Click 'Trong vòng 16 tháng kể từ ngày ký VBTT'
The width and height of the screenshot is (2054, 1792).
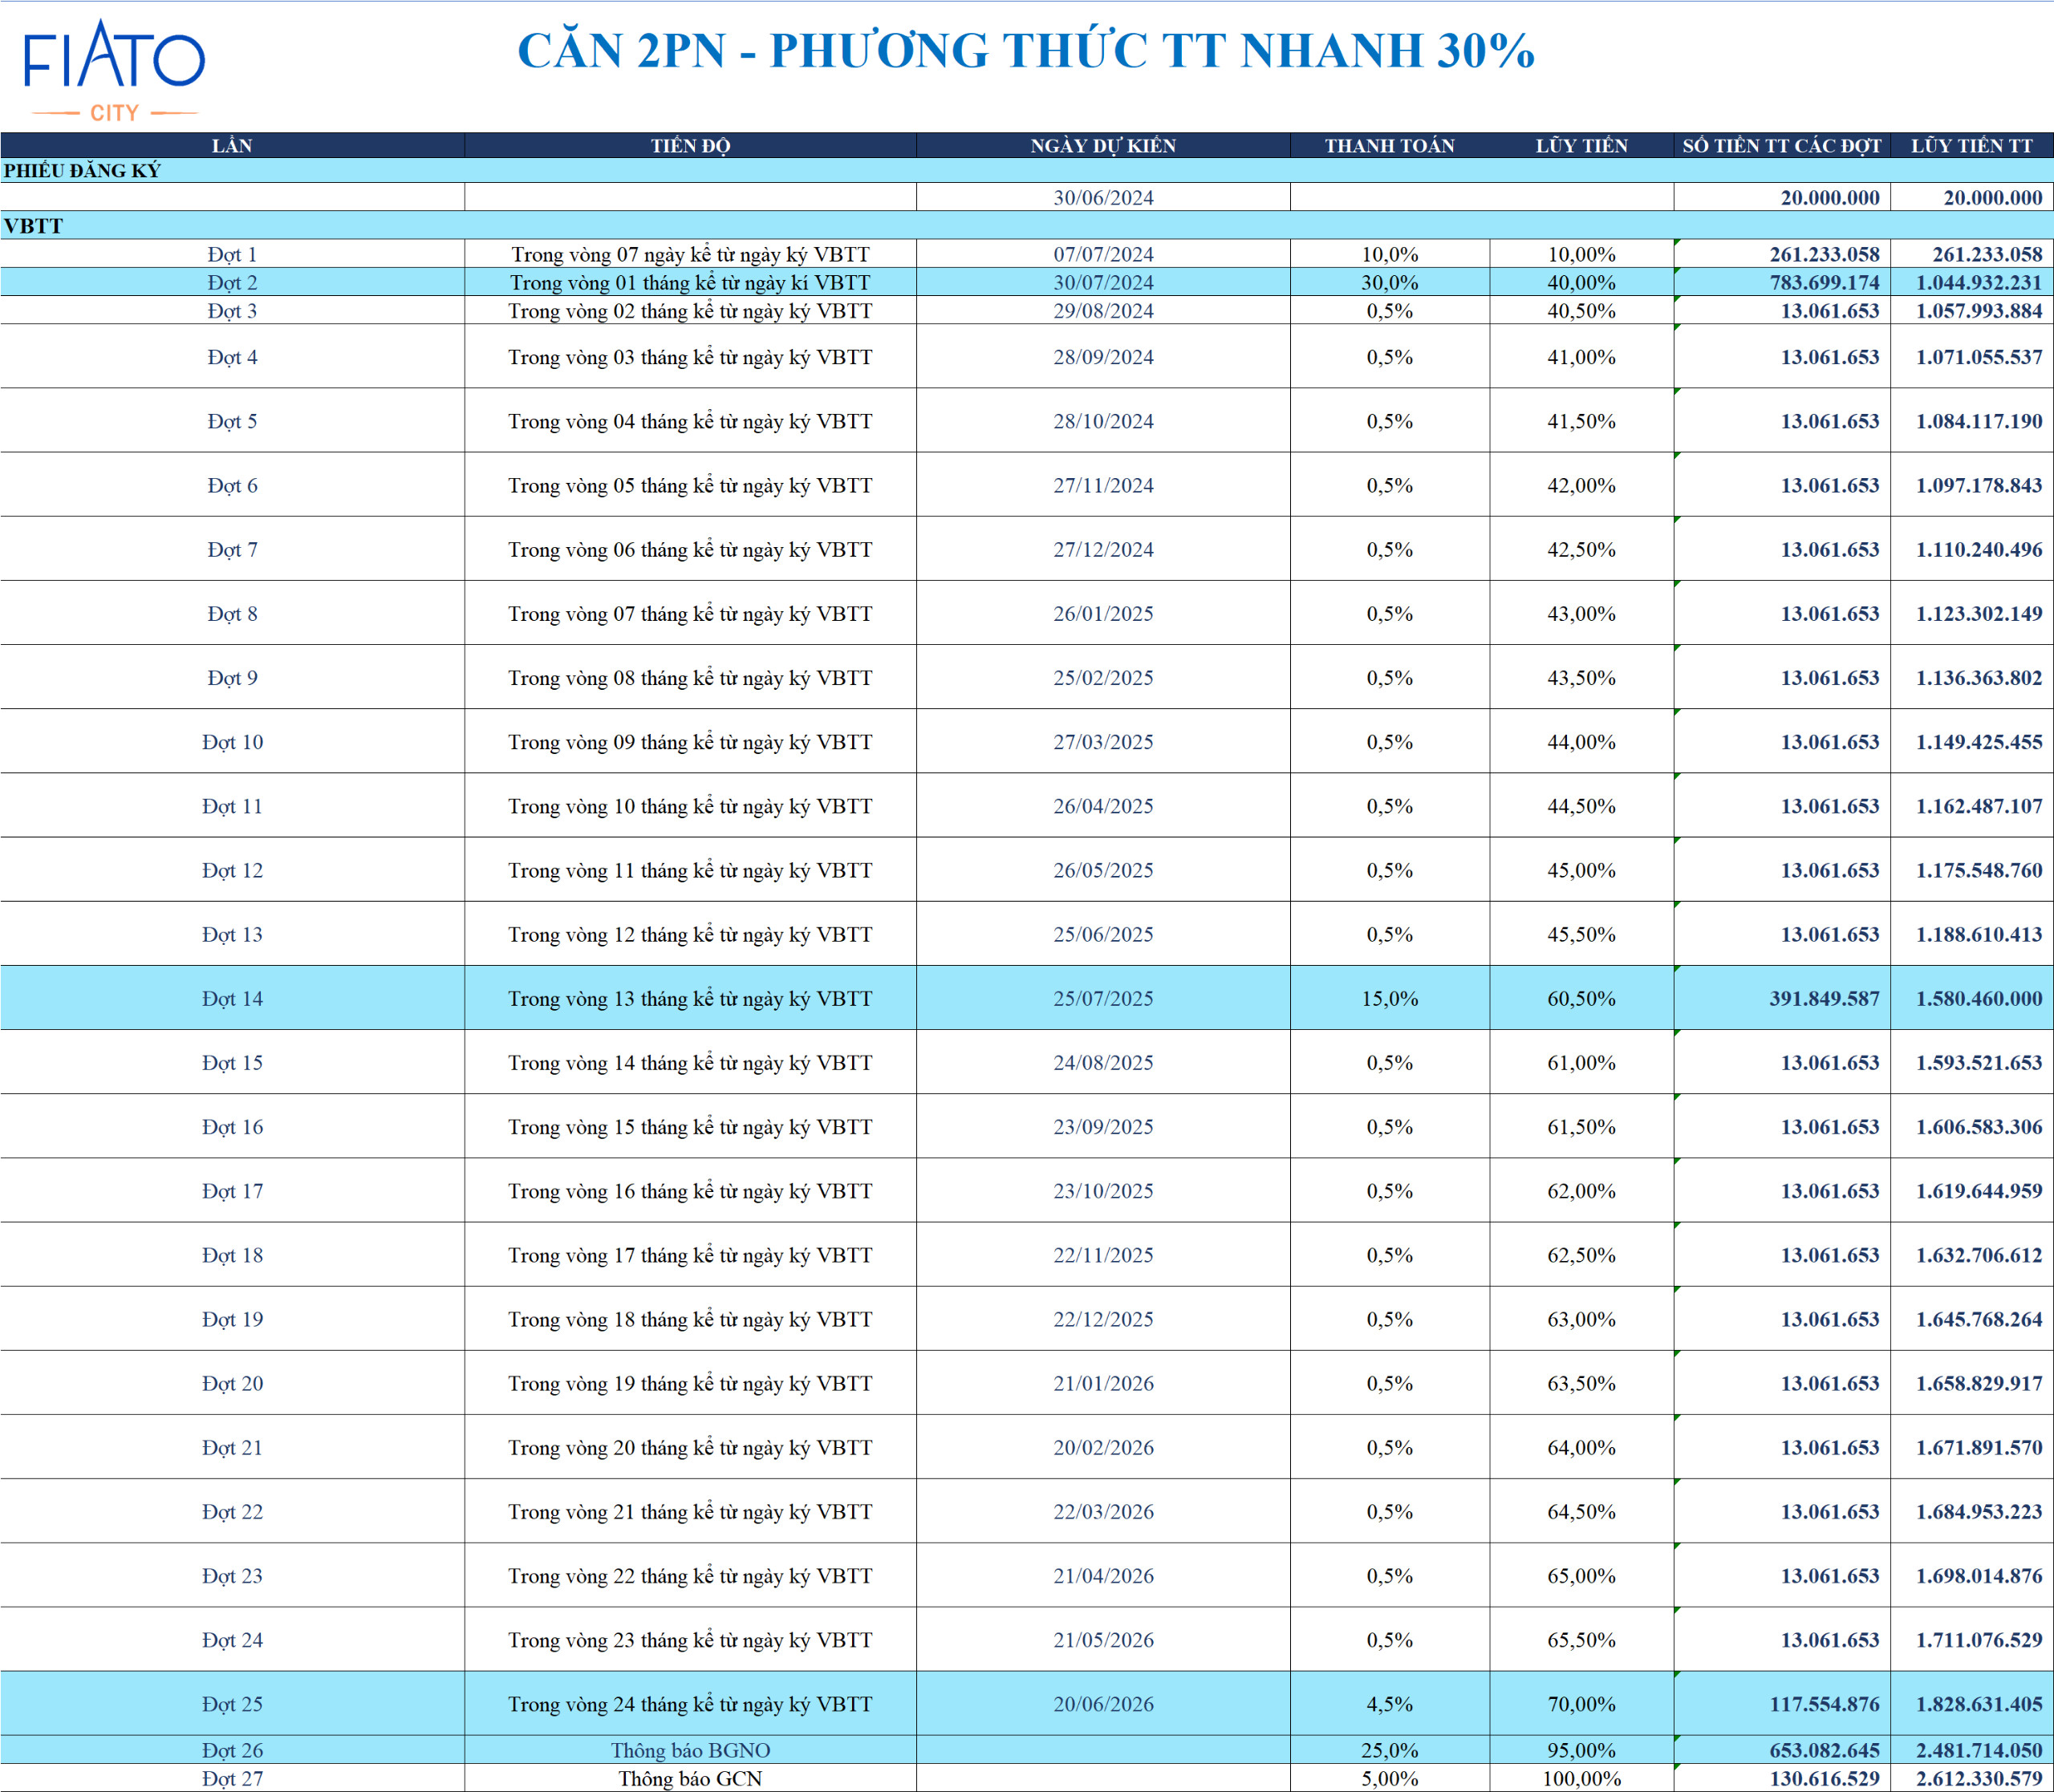pos(690,1191)
